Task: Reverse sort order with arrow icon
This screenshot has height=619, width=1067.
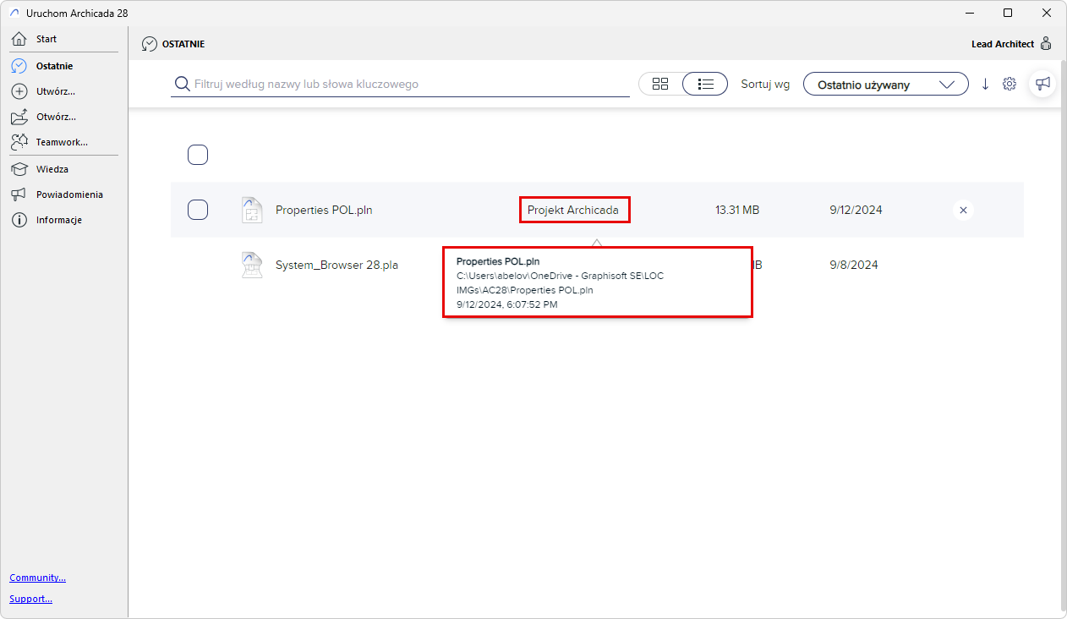Action: (985, 84)
